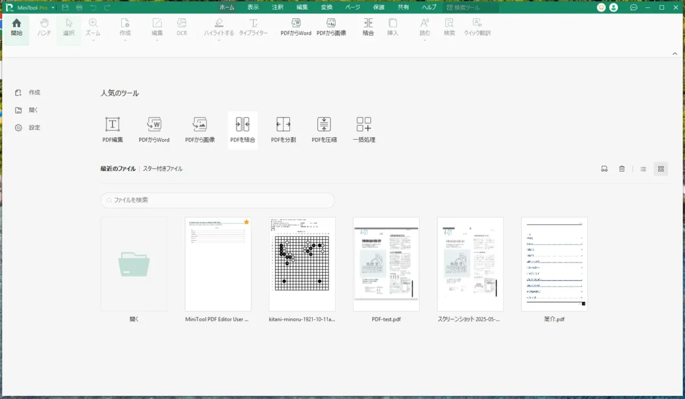This screenshot has width=685, height=399.
Task: Open the 注釈 menu tab
Action: [x=278, y=7]
